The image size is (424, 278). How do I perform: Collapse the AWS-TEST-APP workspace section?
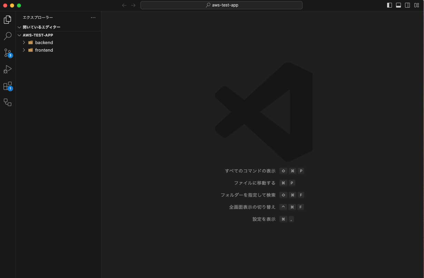19,35
